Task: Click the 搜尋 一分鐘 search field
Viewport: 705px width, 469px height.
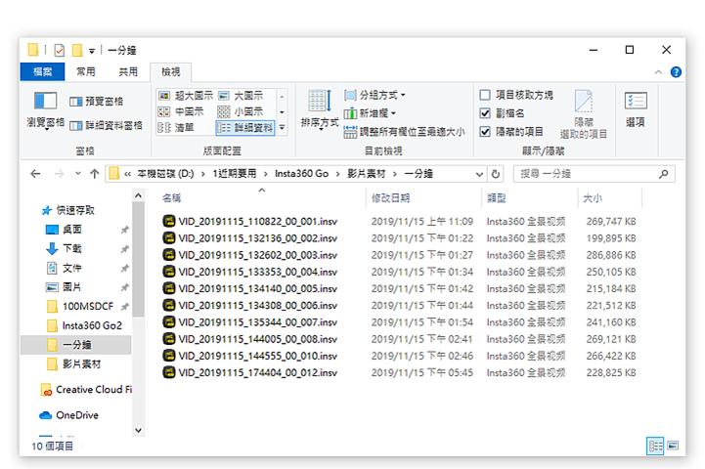Action: (587, 174)
